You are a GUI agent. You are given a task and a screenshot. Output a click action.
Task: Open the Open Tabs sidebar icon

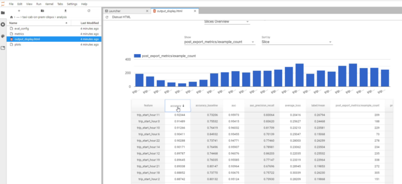[x=3, y=48]
